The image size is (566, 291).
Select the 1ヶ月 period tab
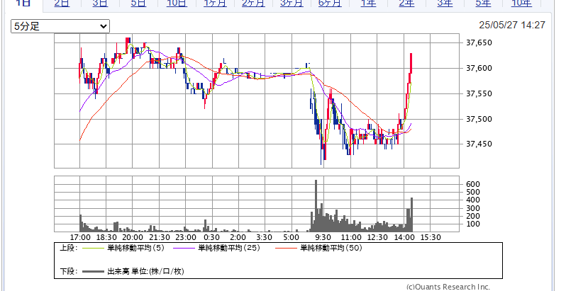(215, 4)
